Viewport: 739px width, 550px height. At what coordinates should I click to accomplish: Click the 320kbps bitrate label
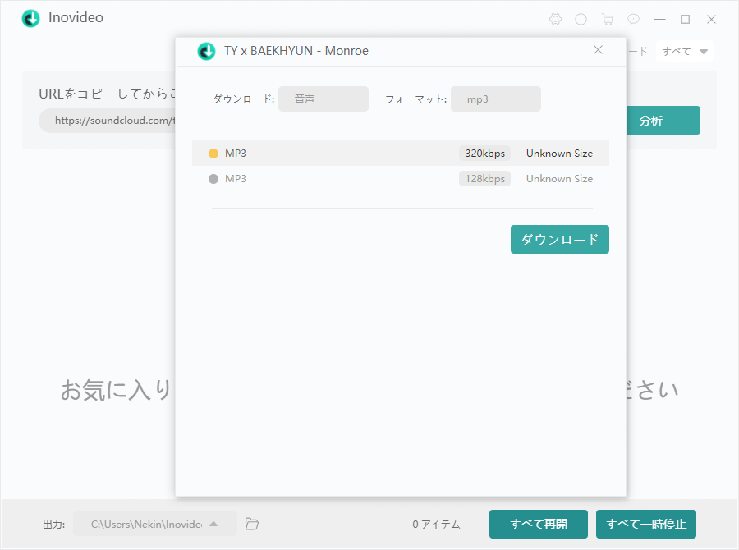click(x=485, y=154)
